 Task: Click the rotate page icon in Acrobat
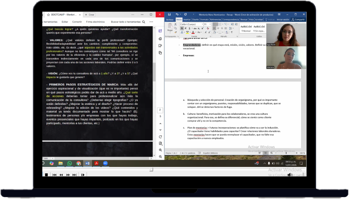[x=160, y=137]
